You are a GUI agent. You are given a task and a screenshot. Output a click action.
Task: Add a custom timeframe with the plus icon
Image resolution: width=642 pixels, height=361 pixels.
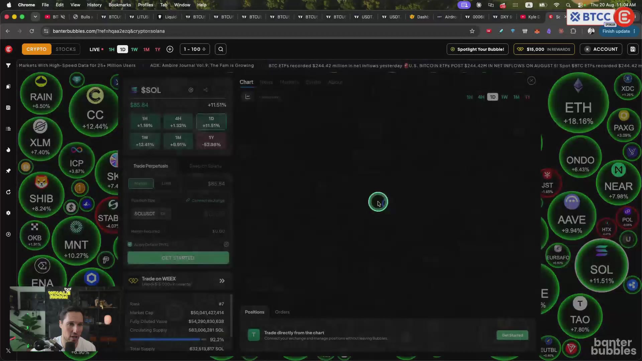coord(170,49)
